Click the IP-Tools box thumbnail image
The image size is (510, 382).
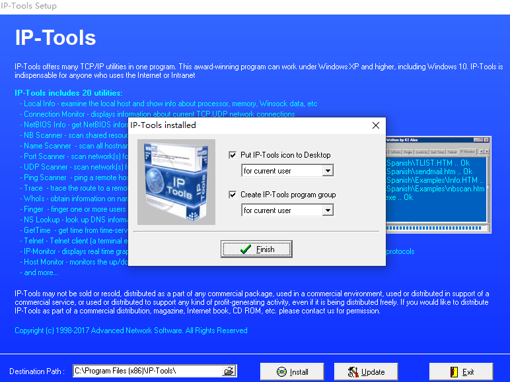pyautogui.click(x=176, y=182)
